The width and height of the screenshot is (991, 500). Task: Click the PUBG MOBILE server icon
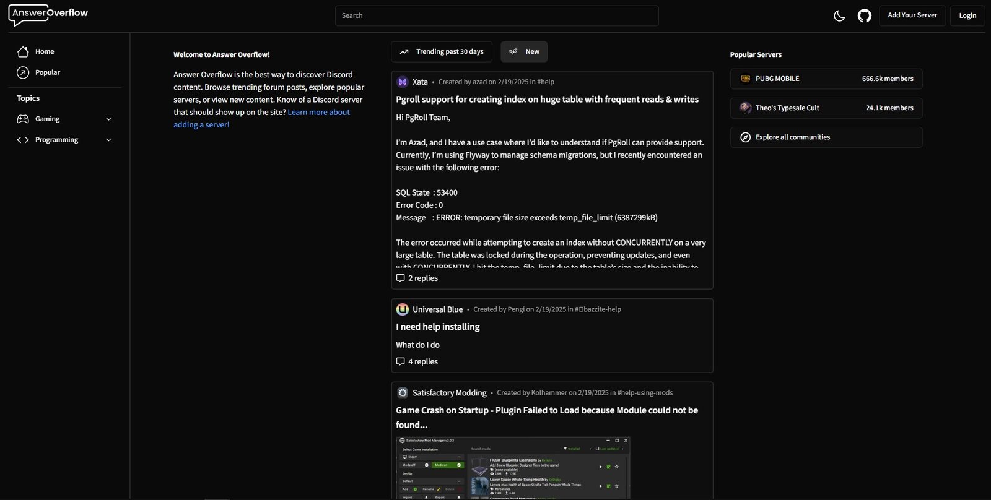coord(746,79)
